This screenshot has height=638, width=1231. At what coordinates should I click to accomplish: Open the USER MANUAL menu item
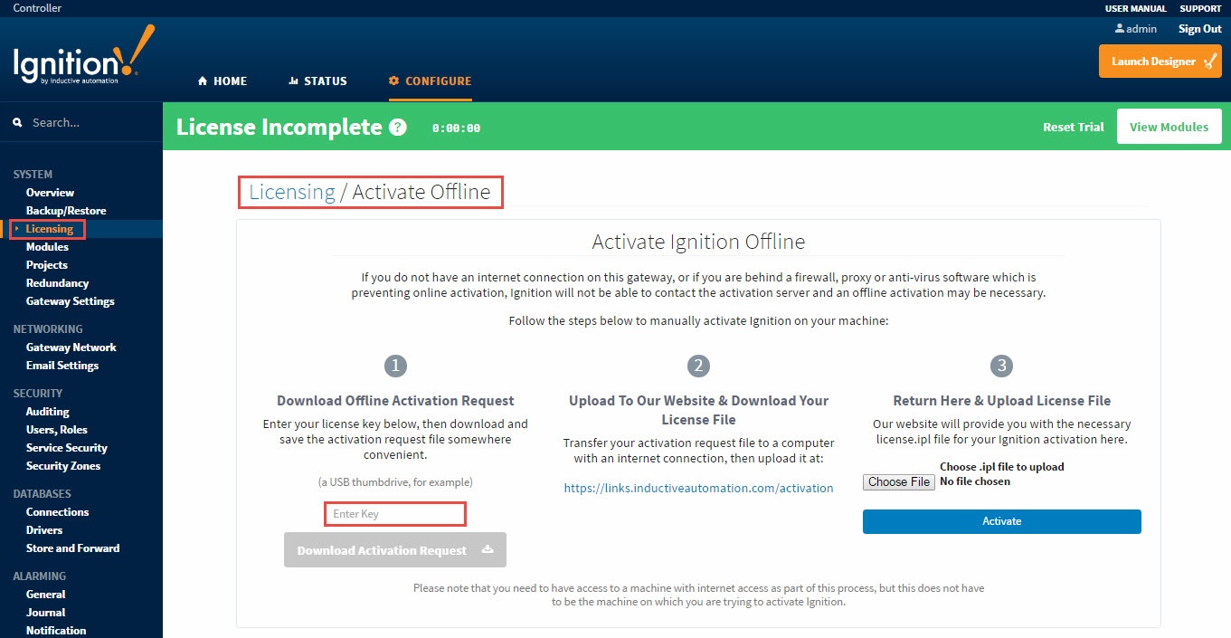pyautogui.click(x=1134, y=8)
